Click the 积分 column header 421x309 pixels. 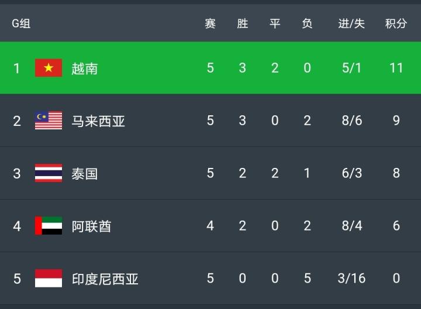[396, 23]
